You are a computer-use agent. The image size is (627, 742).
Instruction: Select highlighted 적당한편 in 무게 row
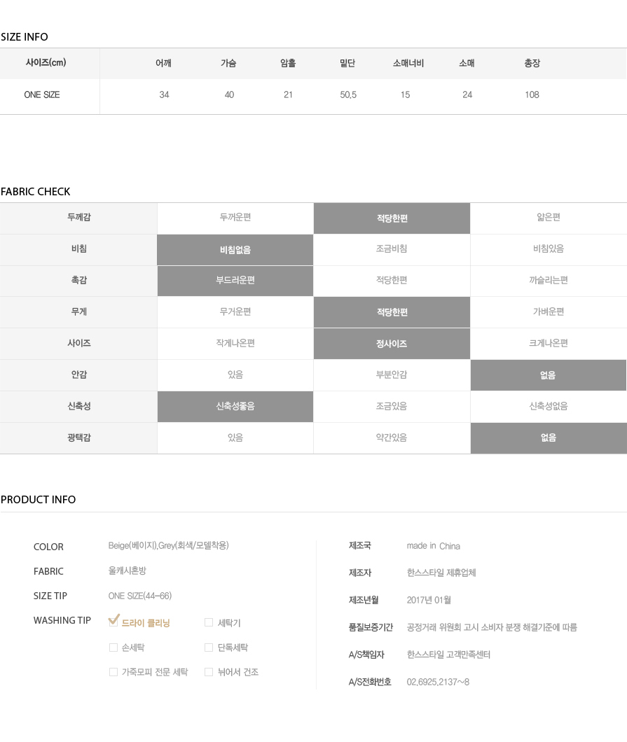(392, 312)
